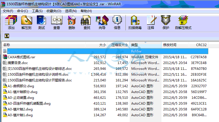Click the WinRAR 压缩文件 type cell
This screenshot has height=122, width=219.
145,57
